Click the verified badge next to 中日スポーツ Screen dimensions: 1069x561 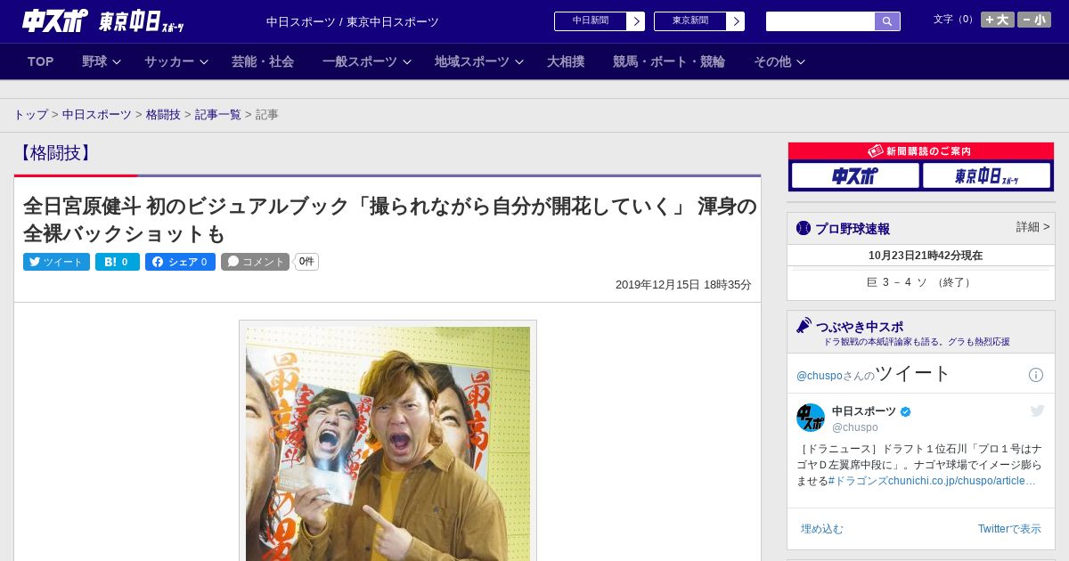906,412
